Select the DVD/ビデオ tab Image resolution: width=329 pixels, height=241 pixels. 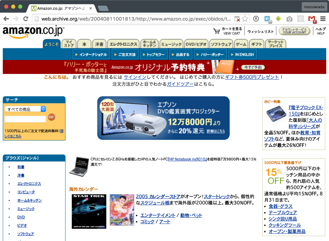click(196, 44)
